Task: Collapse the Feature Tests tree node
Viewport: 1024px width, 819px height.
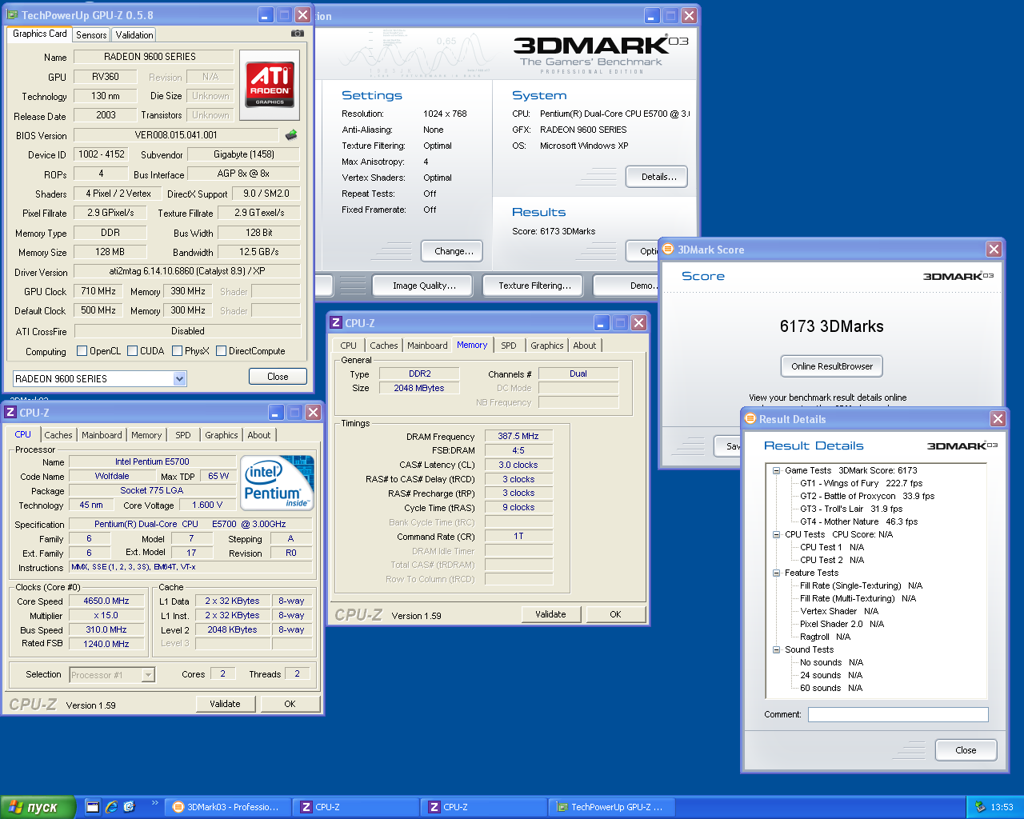Action: 776,573
